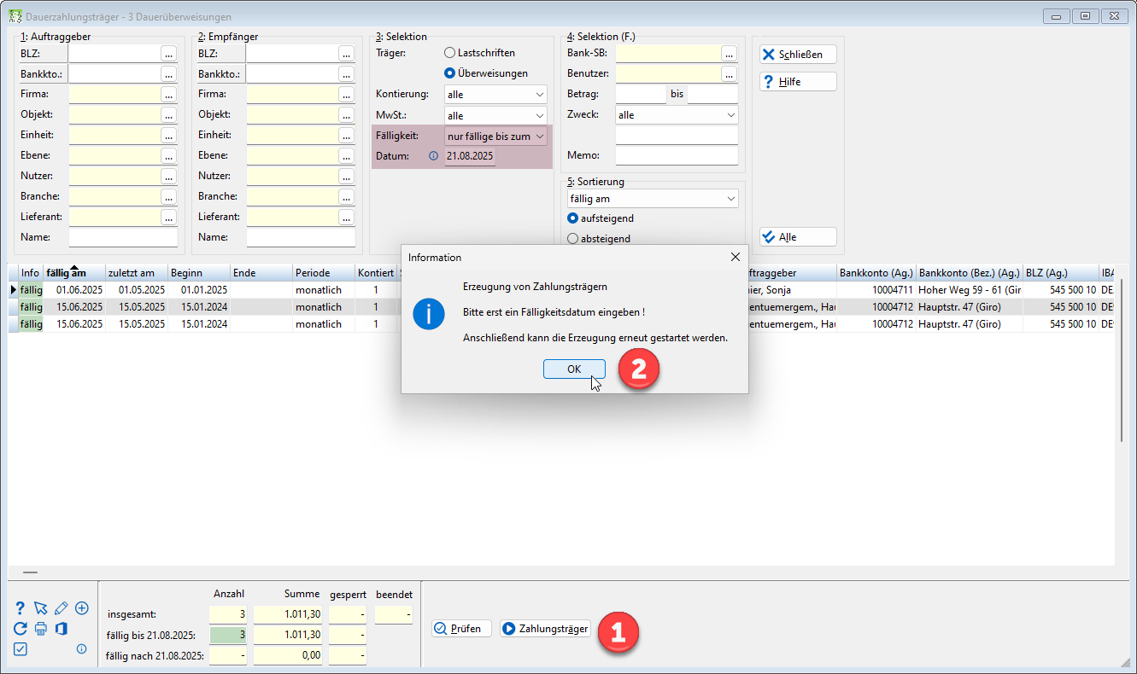The height and width of the screenshot is (674, 1137).
Task: Open the Kontierung dropdown
Action: coord(496,94)
